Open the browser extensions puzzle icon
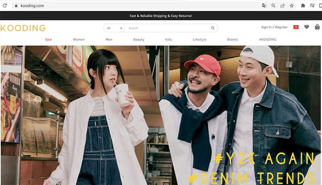The image size is (322, 185). pyautogui.click(x=303, y=6)
